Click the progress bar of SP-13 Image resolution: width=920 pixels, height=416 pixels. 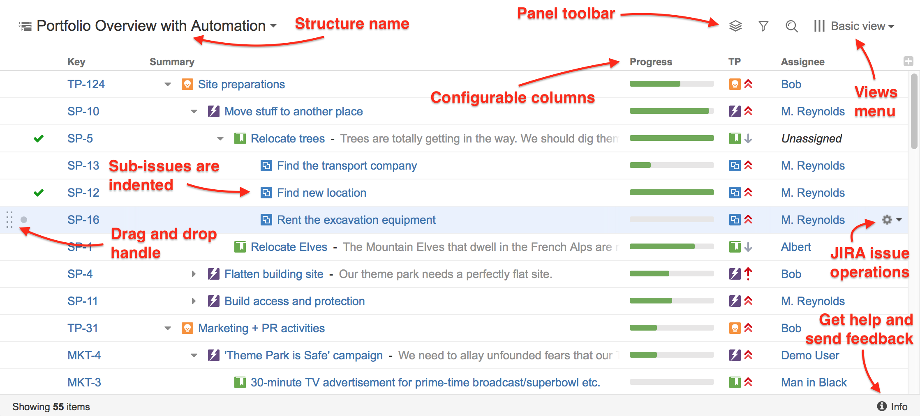pos(672,165)
